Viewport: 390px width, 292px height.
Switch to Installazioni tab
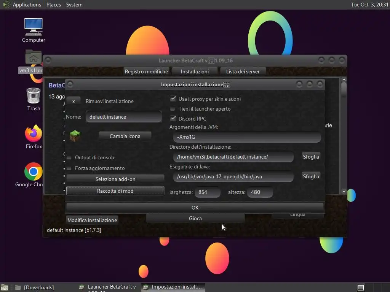(x=195, y=71)
